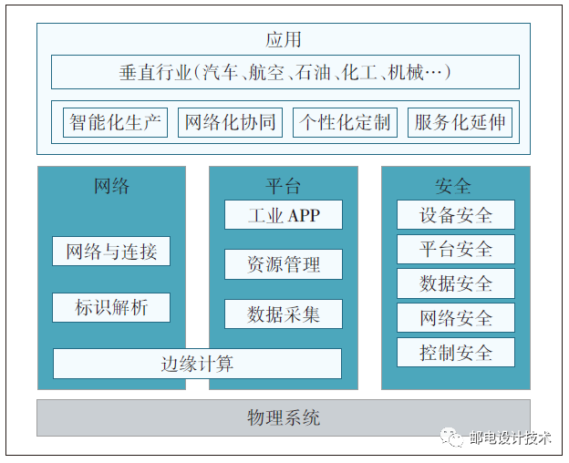Click the 应用 heading at top
This screenshot has width=569, height=463.
(284, 39)
